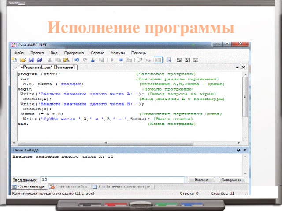Click the Step Over debug icon

pos(139,60)
